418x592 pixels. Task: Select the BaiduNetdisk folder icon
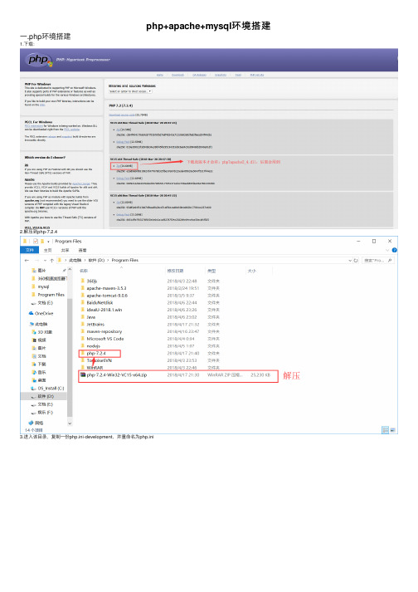click(x=83, y=302)
